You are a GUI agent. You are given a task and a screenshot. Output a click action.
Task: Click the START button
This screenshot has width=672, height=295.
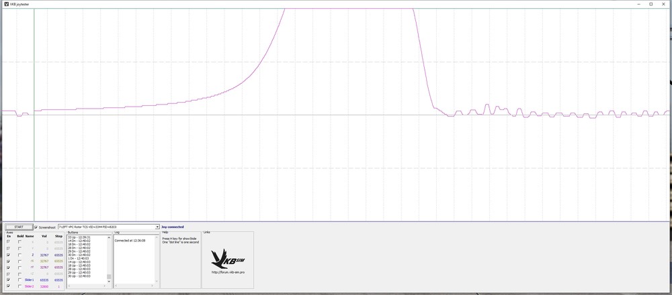tap(19, 227)
